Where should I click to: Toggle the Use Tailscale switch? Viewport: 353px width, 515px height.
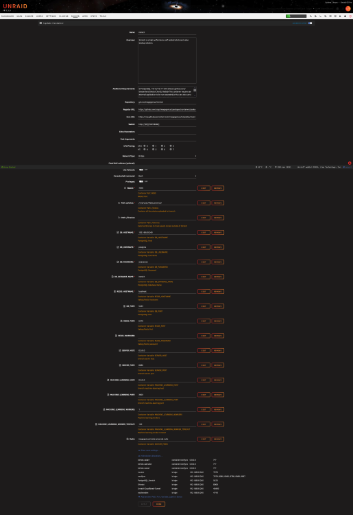tap(141, 170)
